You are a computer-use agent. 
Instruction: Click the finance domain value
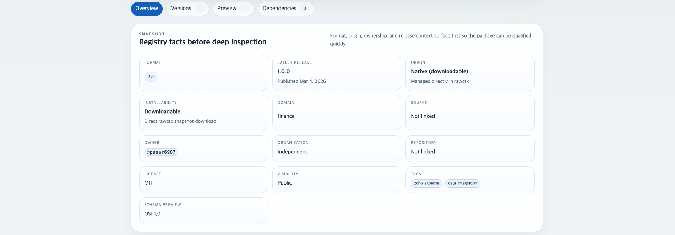(286, 116)
